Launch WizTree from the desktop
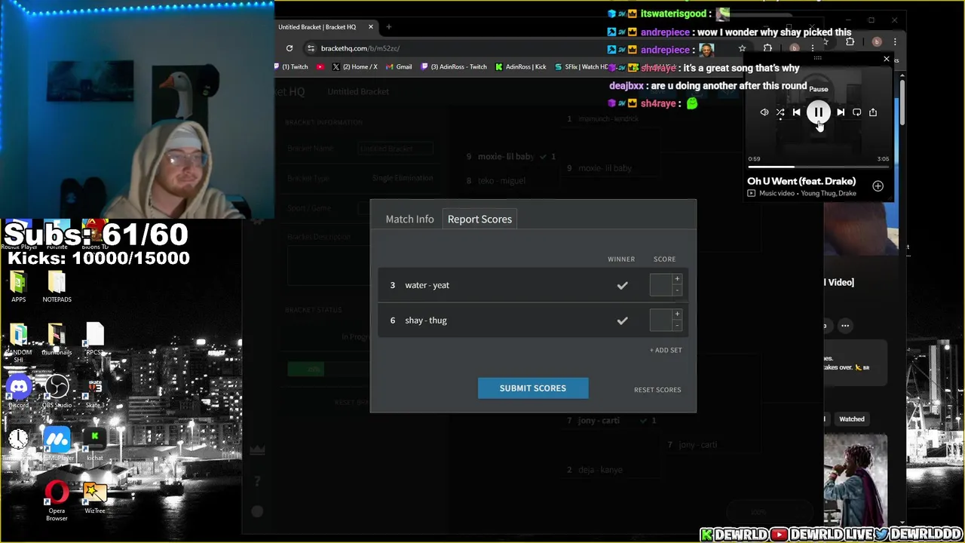The width and height of the screenshot is (965, 543). click(94, 498)
